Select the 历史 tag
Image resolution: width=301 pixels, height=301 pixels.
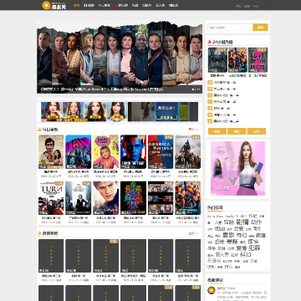pyautogui.click(x=238, y=228)
